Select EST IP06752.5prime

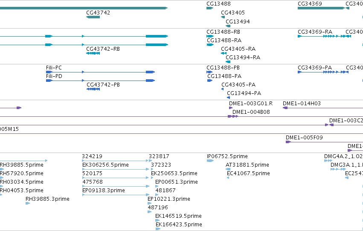(x=210, y=161)
